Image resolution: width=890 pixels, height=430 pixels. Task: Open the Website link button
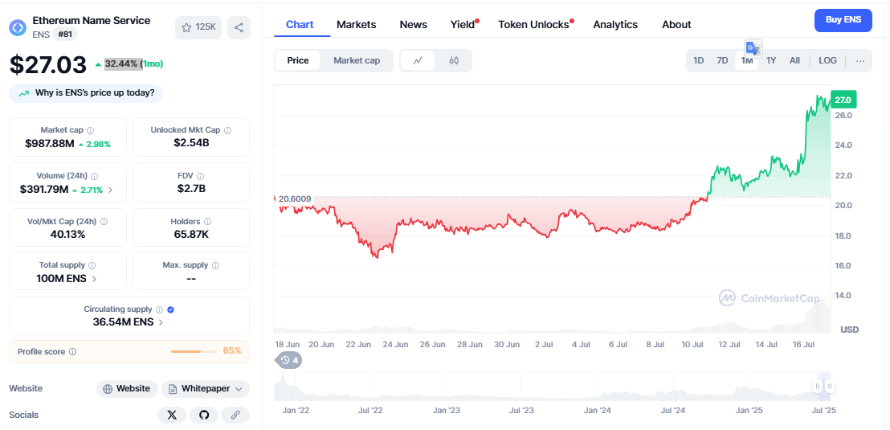tap(127, 388)
